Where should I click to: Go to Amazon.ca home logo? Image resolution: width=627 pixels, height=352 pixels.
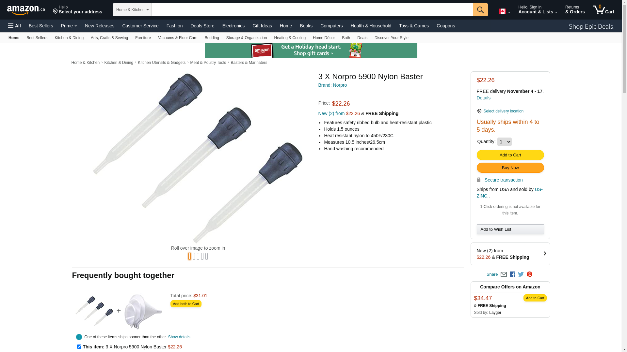point(26,10)
